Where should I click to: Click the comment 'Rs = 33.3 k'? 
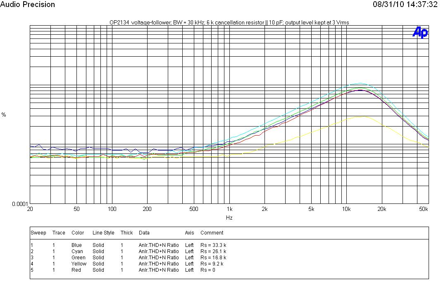tap(213, 245)
